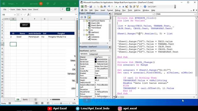Collapse the Forms folder in project tree
Screen dimensions: 198x111
84,30
